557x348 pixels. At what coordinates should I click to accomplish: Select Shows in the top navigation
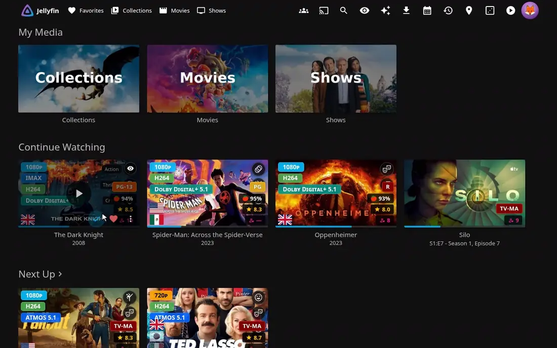[211, 11]
